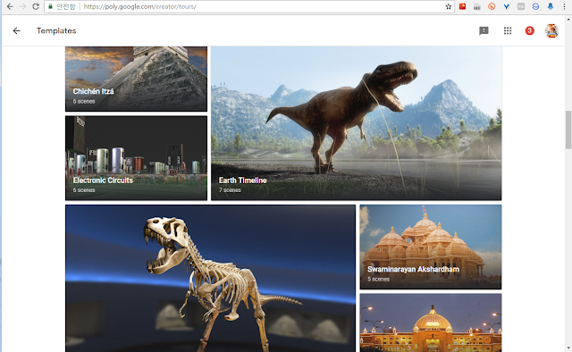Open the Google apps grid
Screen dimensions: 572x352
point(508,31)
